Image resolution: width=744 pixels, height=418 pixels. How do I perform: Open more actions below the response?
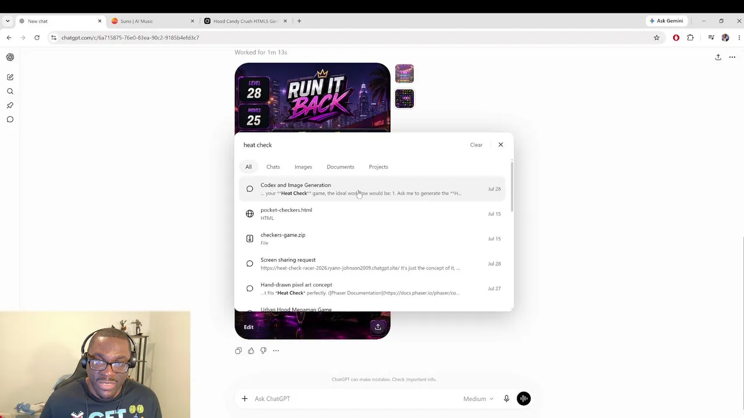coord(276,351)
